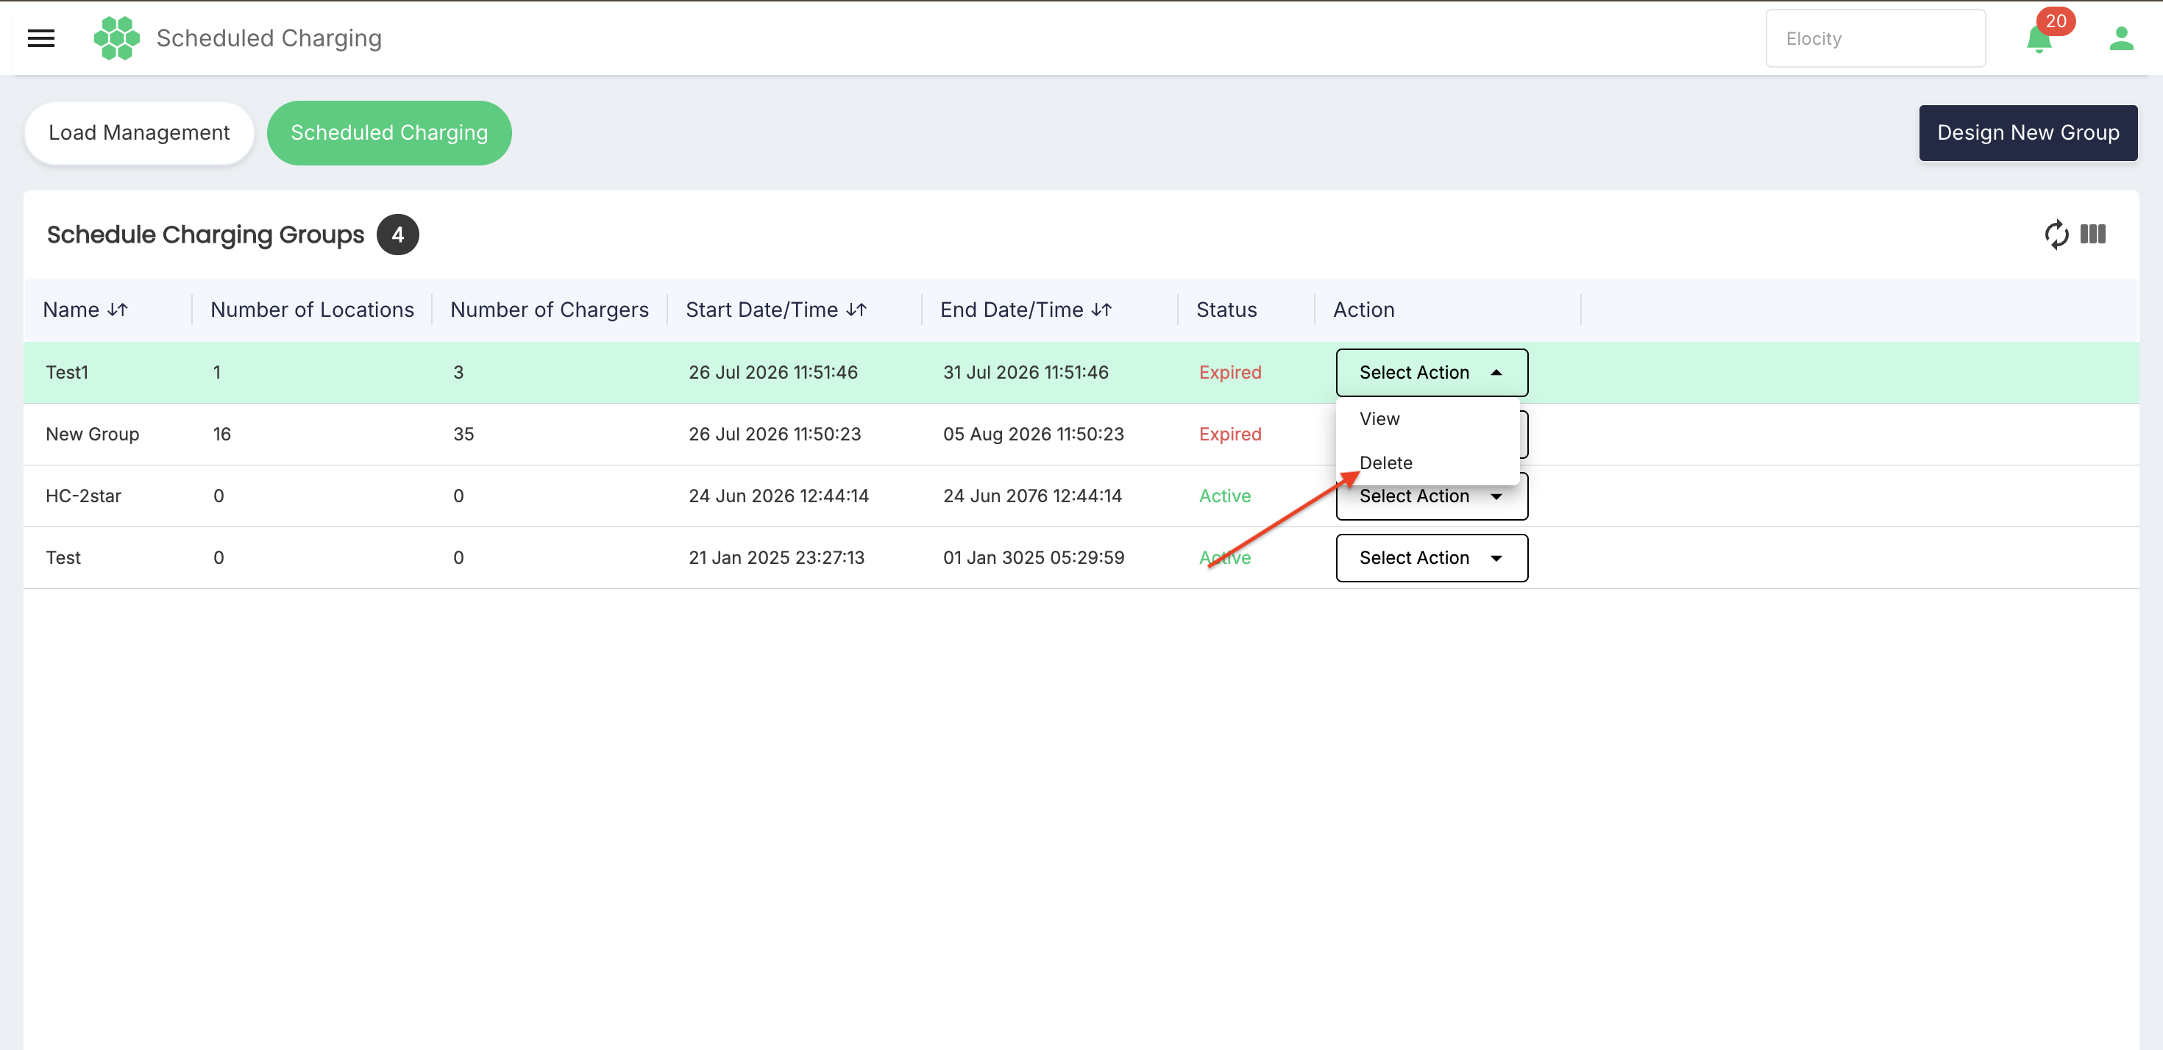Switch to the Scheduled Charging tab
This screenshot has width=2163, height=1050.
click(388, 132)
